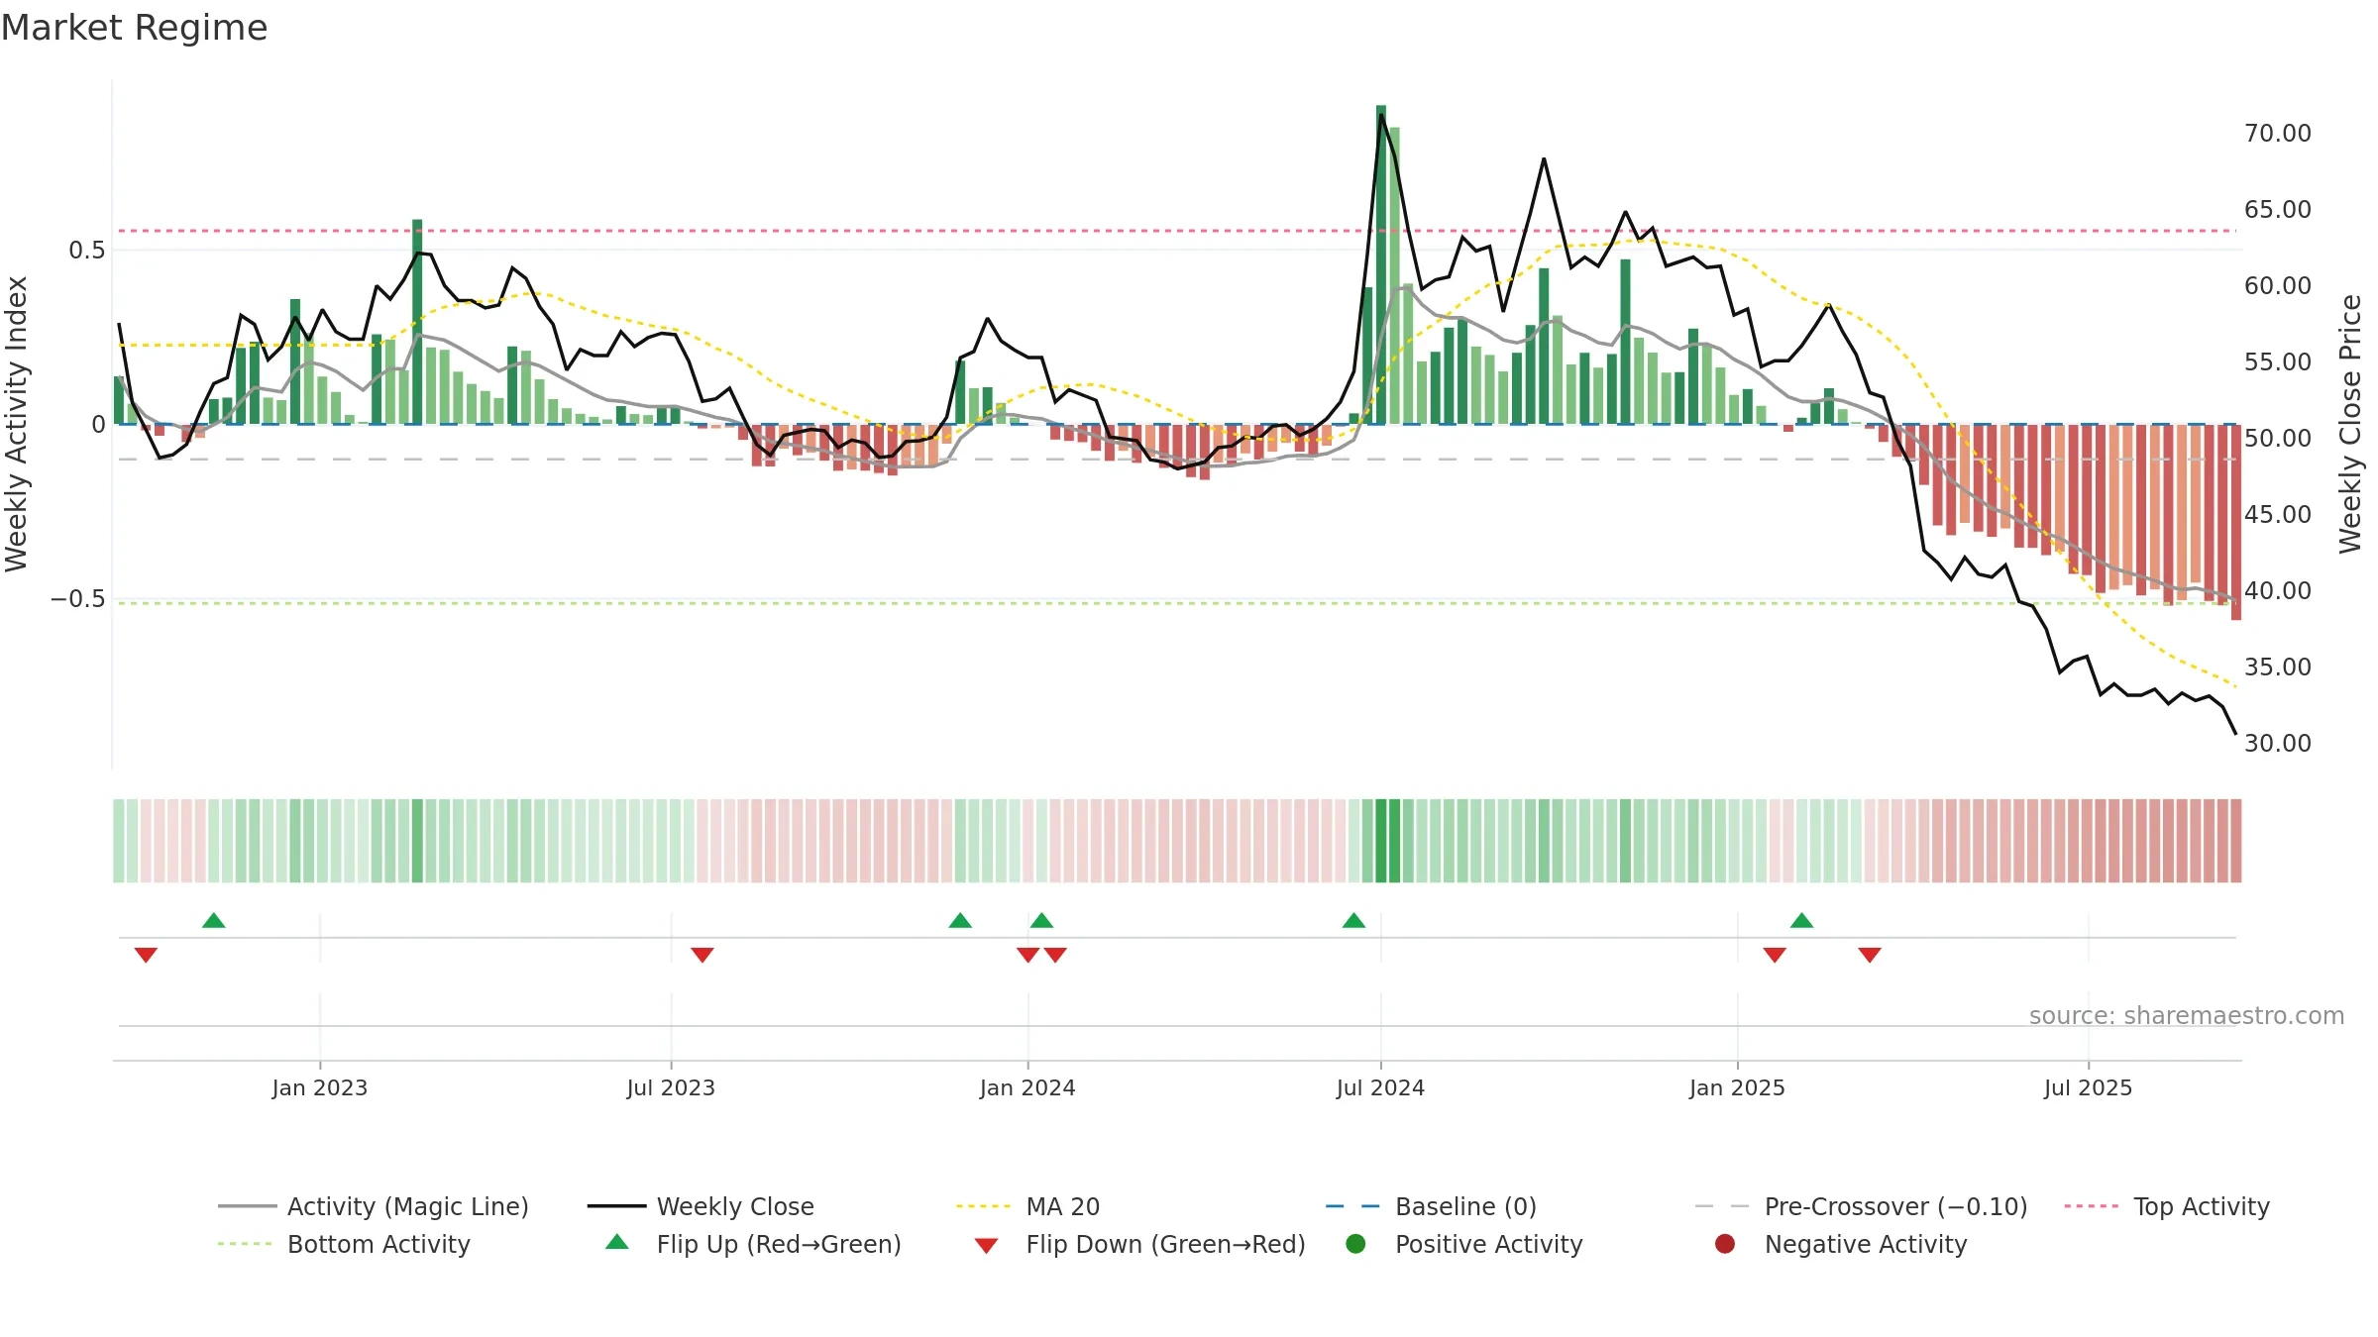
Task: Click the last red activity bar at chart's right
Action: (2236, 522)
